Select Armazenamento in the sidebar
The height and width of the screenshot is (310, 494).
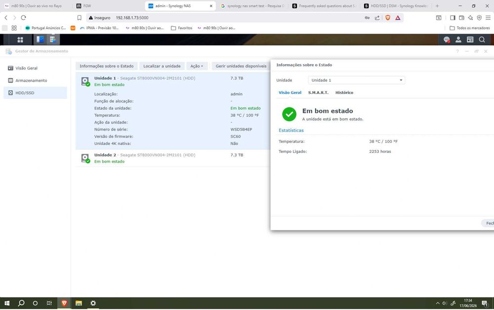coord(35,81)
